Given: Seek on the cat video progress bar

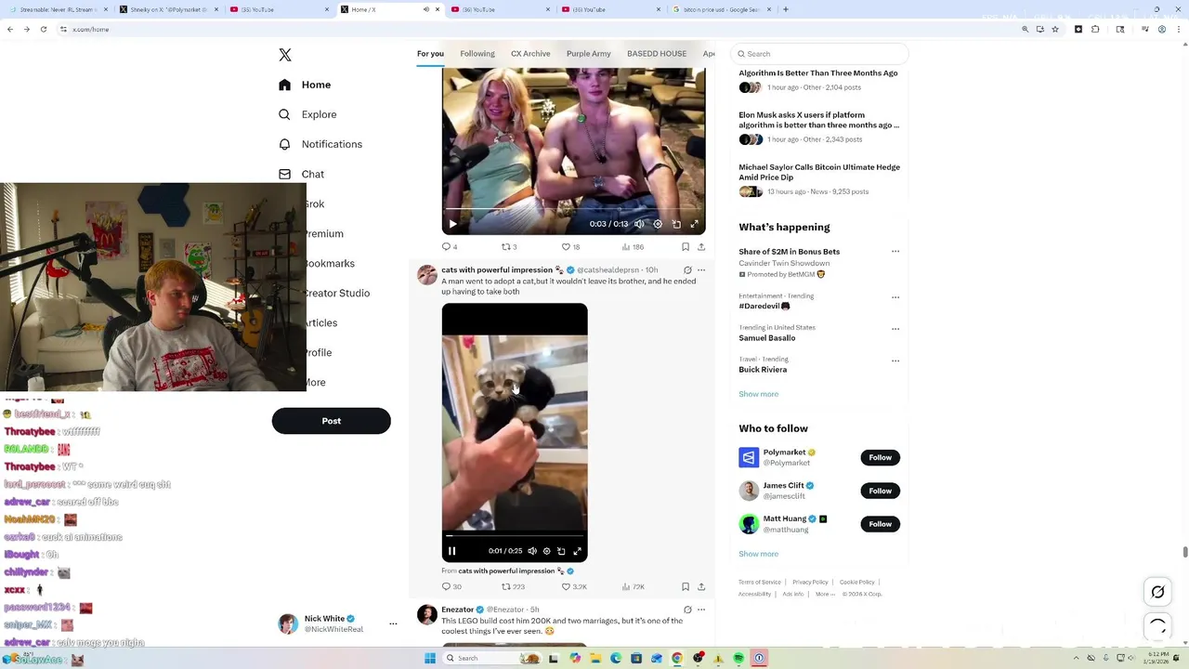Looking at the screenshot, I should pyautogui.click(x=515, y=535).
